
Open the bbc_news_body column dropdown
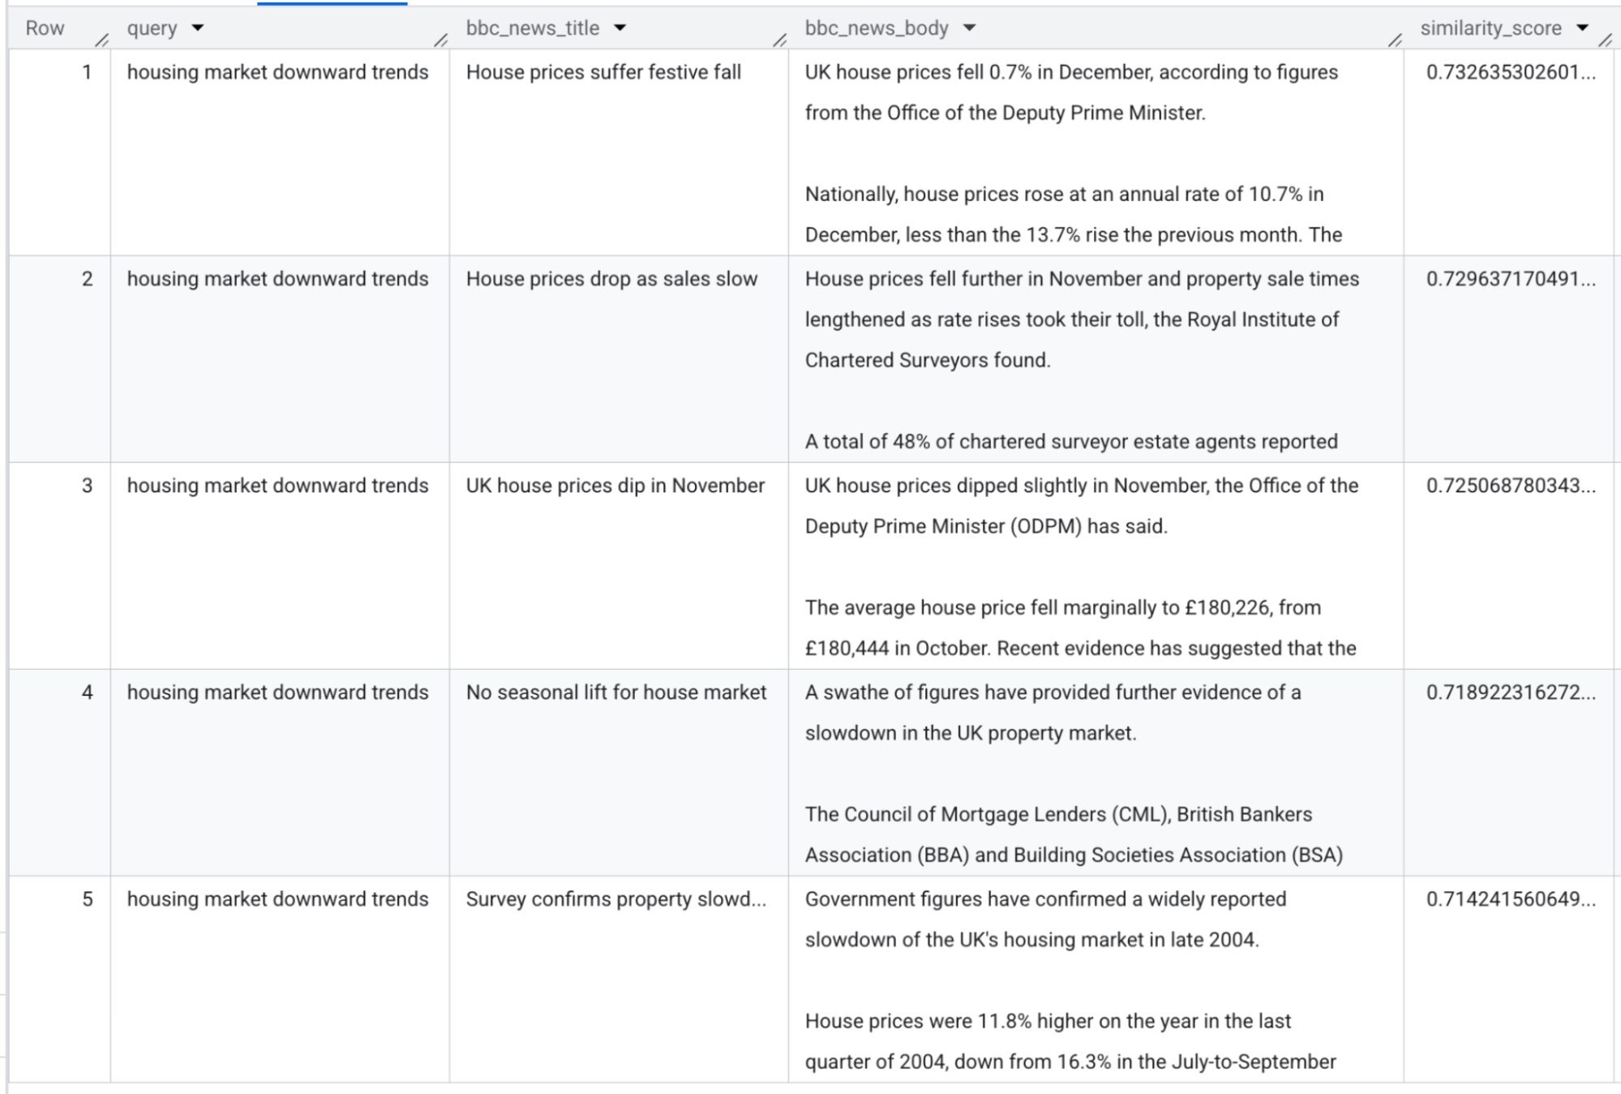pos(967,28)
